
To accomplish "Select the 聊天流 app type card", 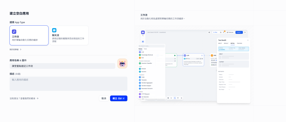I will [x=69, y=35].
